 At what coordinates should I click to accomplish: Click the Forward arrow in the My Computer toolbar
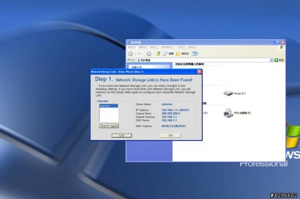pos(149,54)
